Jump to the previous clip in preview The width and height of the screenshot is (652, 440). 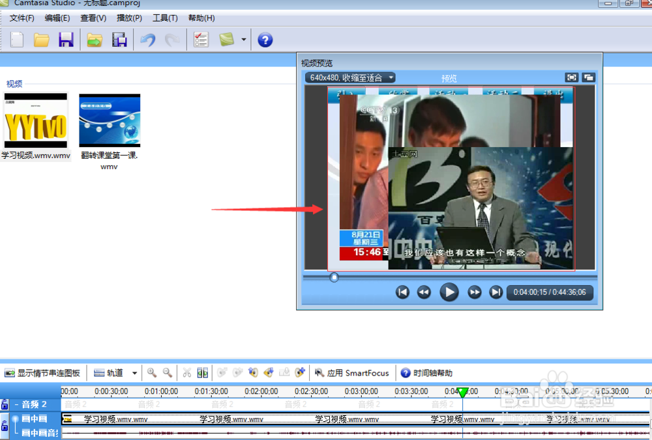(402, 292)
